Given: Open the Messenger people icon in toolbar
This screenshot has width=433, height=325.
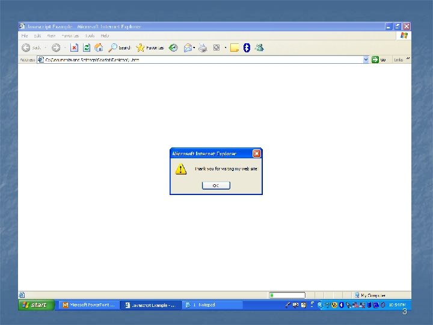Looking at the screenshot, I should [259, 48].
